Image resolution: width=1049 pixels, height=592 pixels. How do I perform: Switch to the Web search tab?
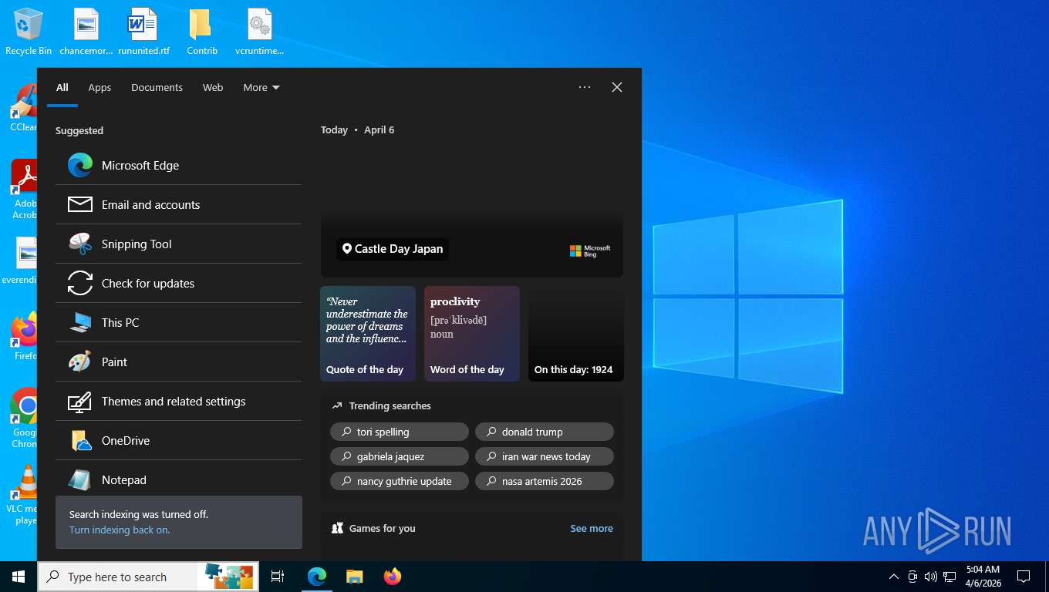click(x=213, y=87)
